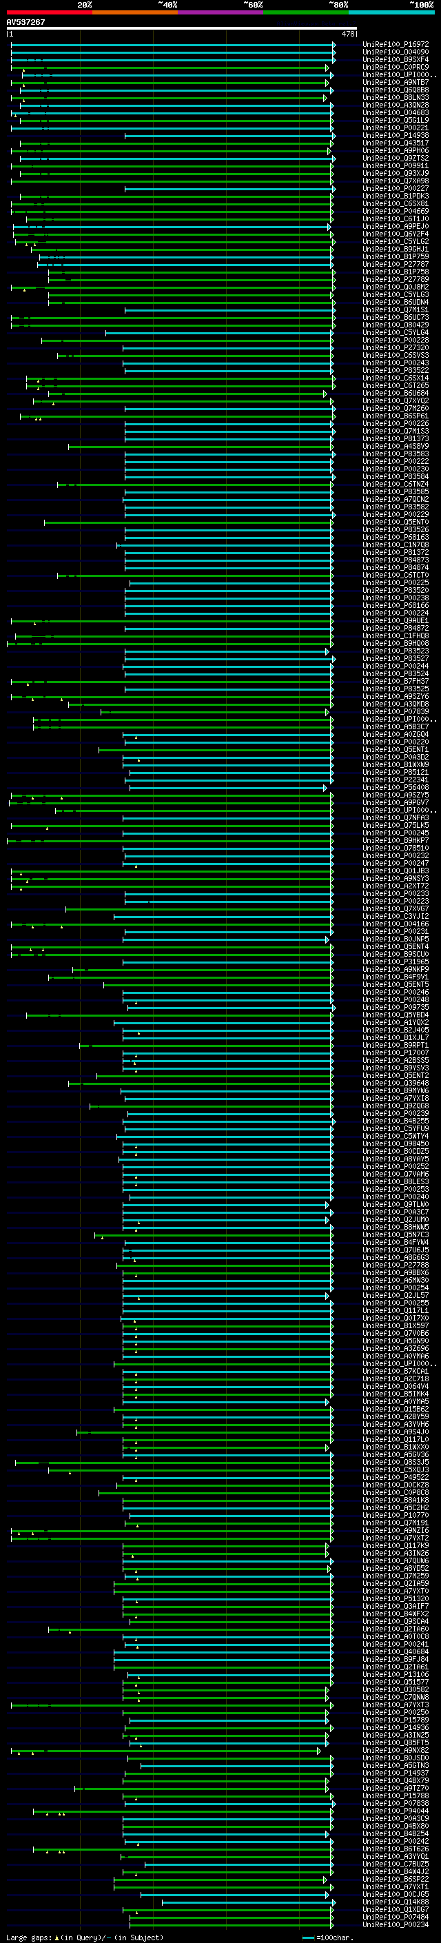Select the AV537267 query name label

(x=25, y=22)
